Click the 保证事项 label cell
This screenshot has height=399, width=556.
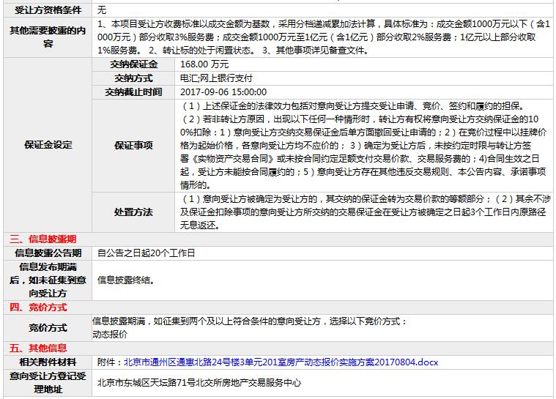click(133, 145)
